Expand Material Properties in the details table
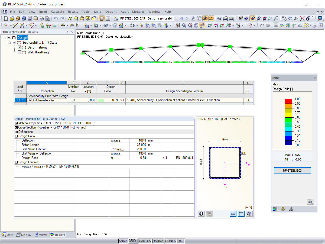The height and width of the screenshot is (244, 325). 17,123
